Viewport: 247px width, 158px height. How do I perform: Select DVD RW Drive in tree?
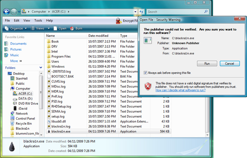[x=28, y=104]
